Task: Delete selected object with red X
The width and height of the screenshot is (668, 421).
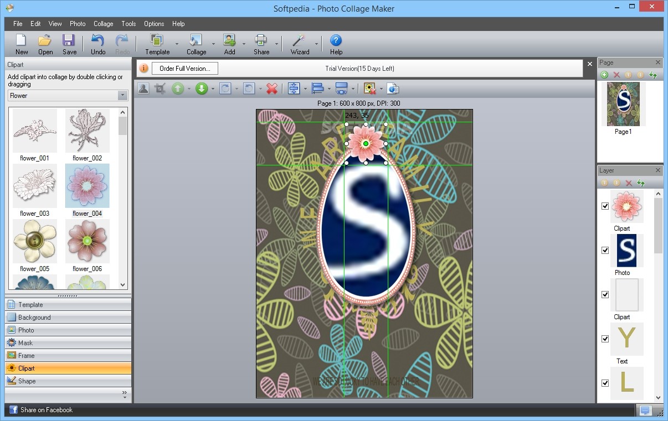Action: point(272,89)
